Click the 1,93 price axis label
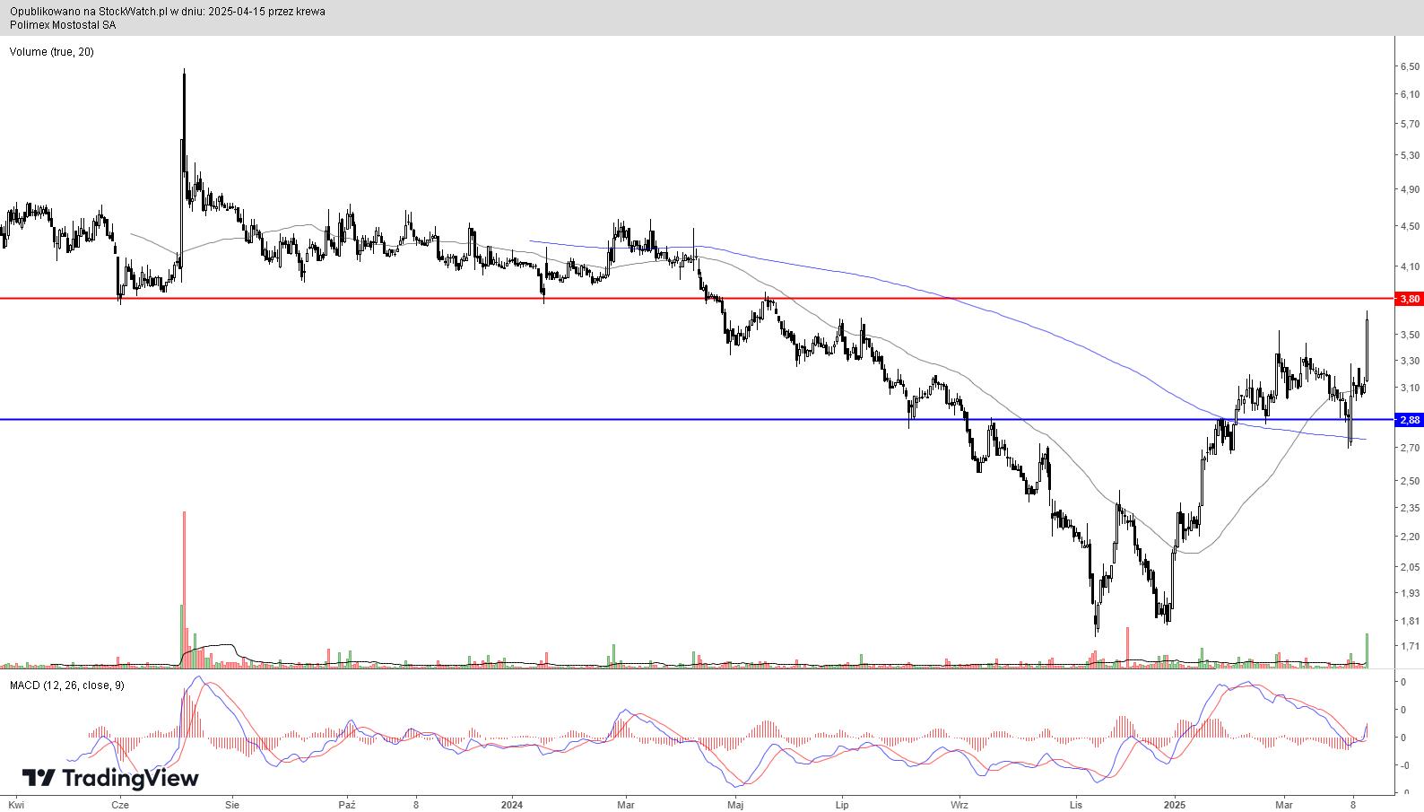 pos(1410,593)
